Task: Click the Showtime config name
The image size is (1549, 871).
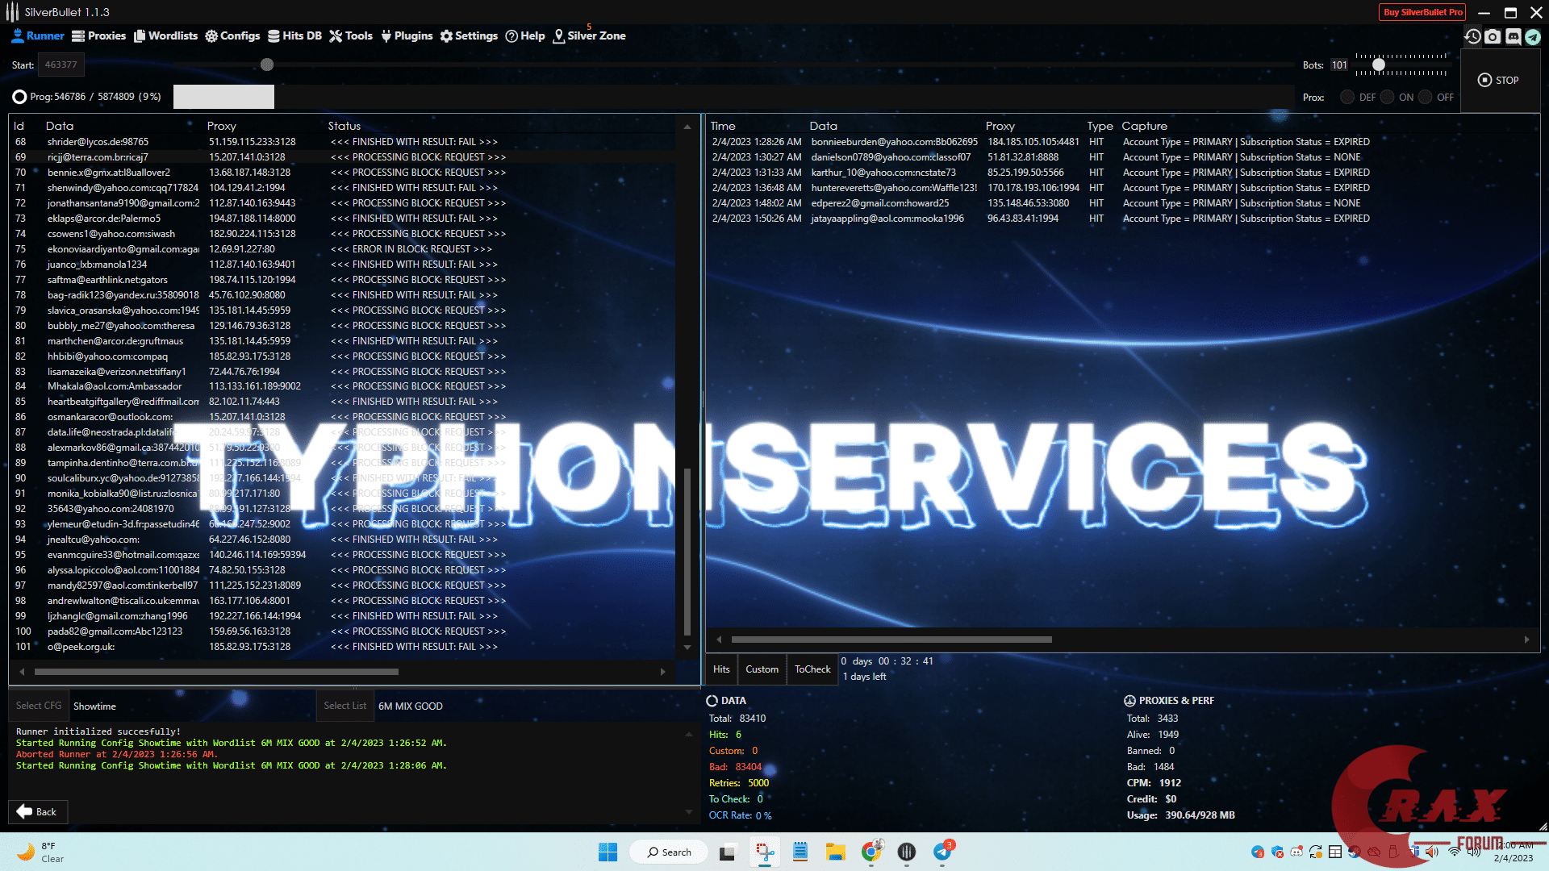Action: [x=94, y=706]
